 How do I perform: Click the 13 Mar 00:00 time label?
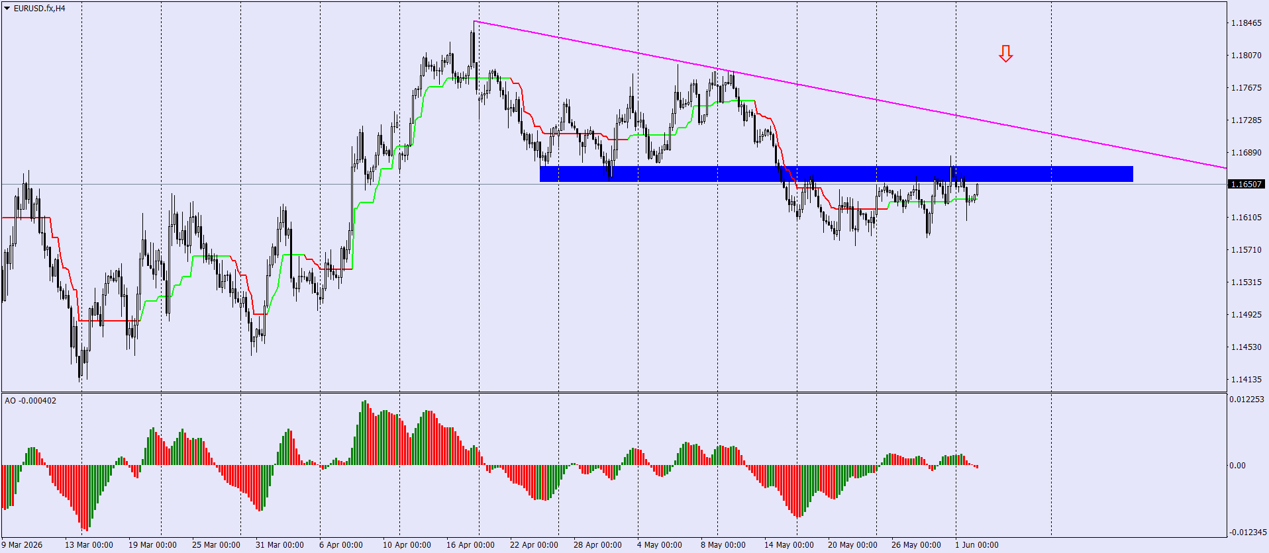click(x=89, y=545)
